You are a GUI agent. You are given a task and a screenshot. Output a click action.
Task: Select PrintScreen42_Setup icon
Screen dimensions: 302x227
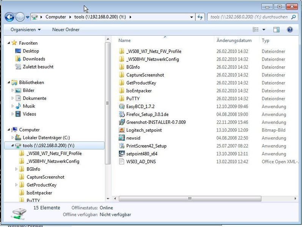tap(122, 146)
